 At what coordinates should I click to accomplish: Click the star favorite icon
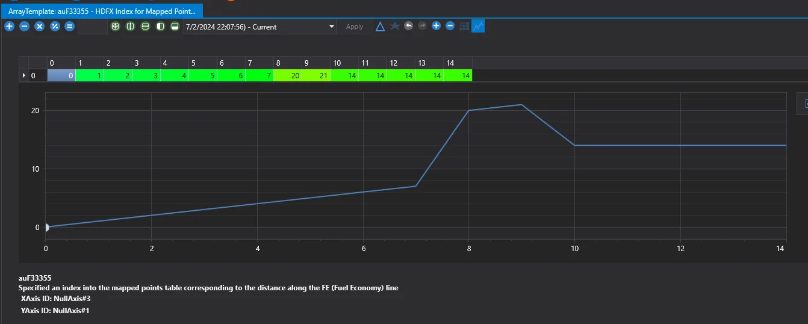pos(395,26)
